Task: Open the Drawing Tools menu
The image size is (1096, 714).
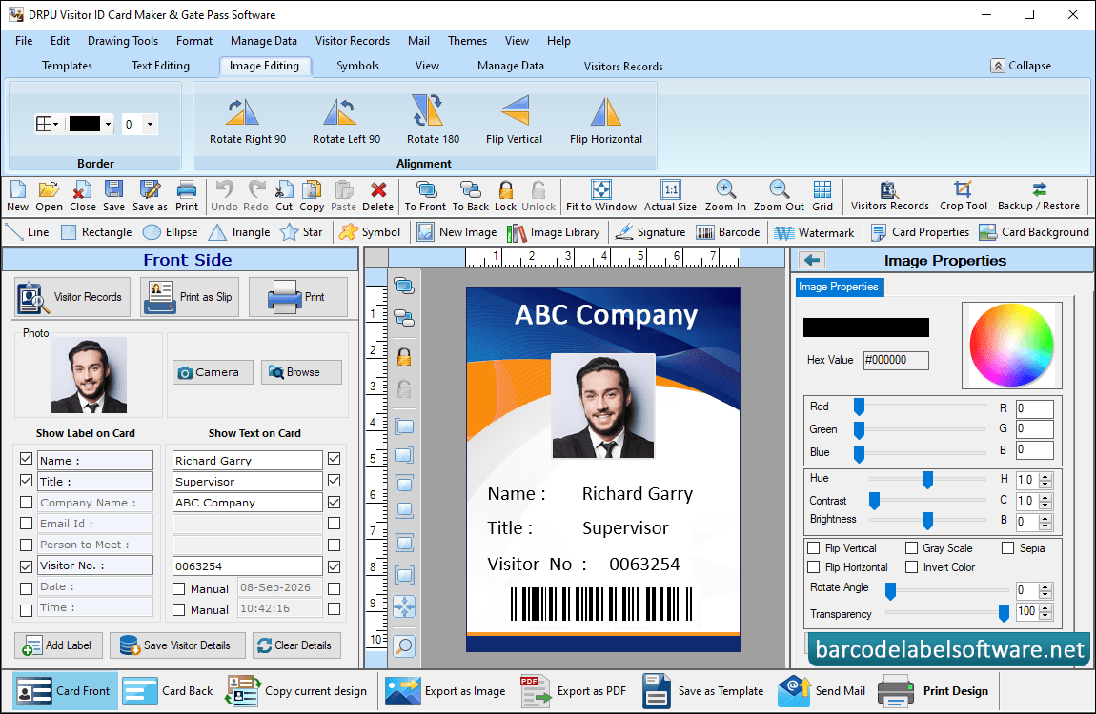Action: [123, 41]
